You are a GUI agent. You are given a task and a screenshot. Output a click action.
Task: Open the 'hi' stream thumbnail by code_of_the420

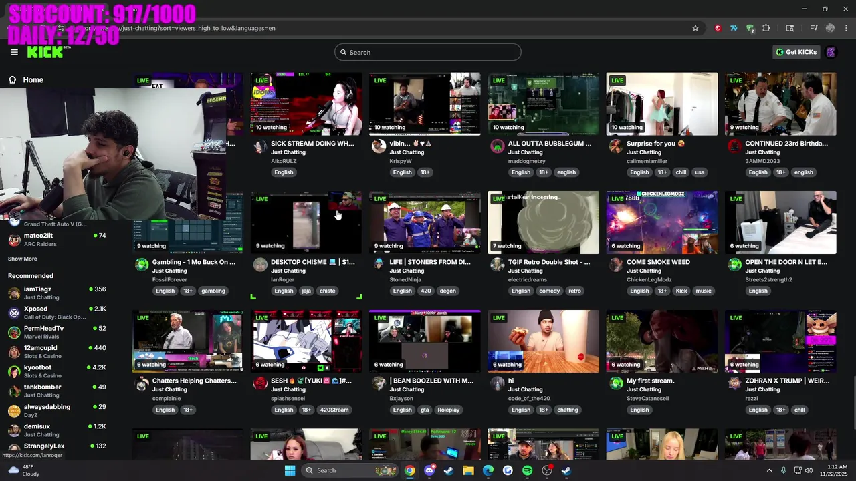(543, 341)
